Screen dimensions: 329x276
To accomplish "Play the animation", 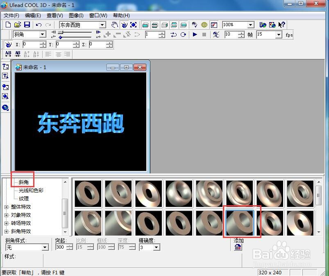I will pyautogui.click(x=195, y=34).
